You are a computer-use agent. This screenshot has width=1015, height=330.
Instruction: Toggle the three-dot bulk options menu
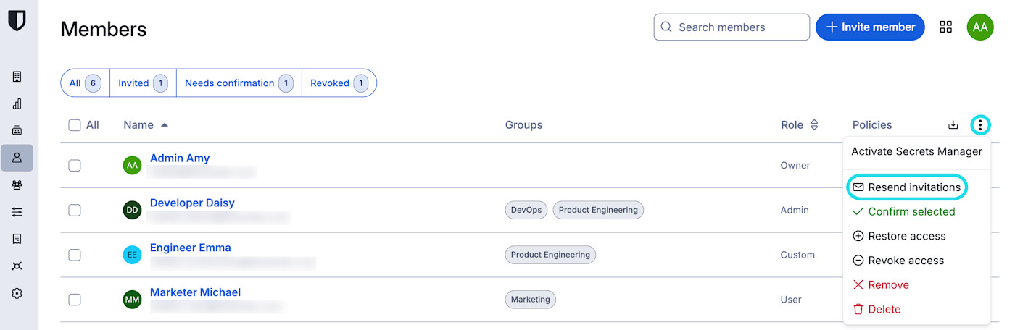[x=980, y=125]
